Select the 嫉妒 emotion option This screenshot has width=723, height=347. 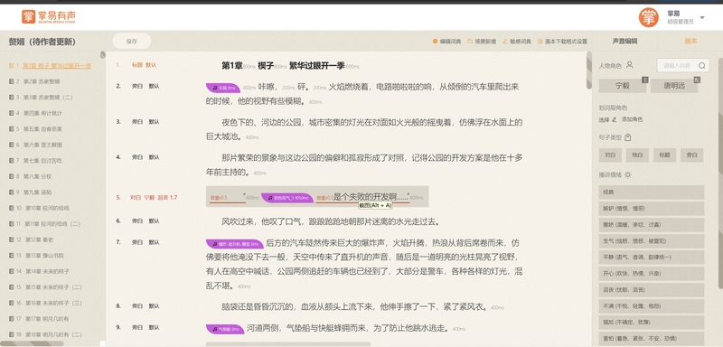click(x=652, y=209)
